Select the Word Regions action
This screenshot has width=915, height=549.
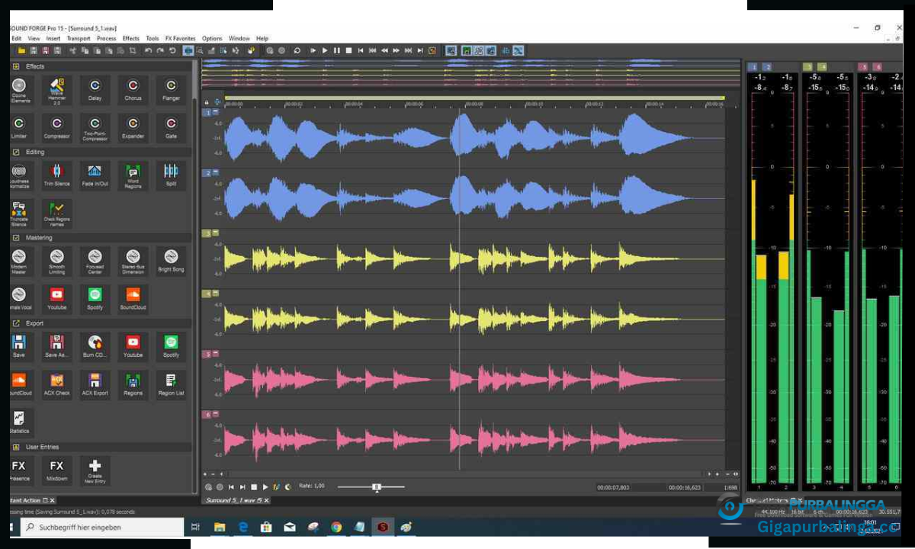[x=133, y=175]
